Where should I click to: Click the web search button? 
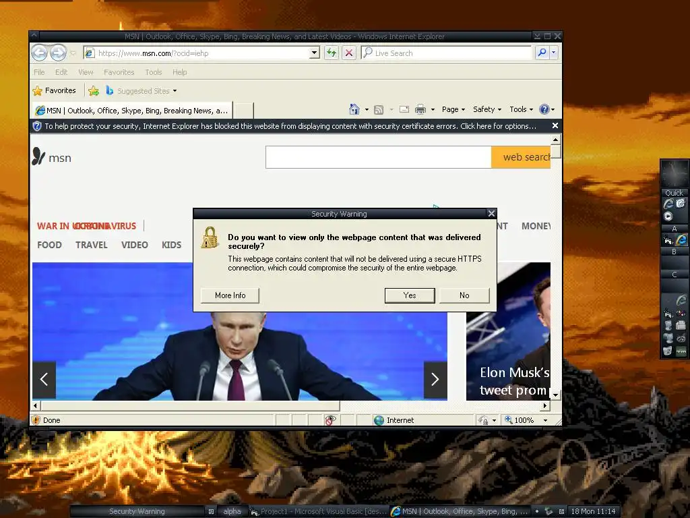click(x=521, y=157)
